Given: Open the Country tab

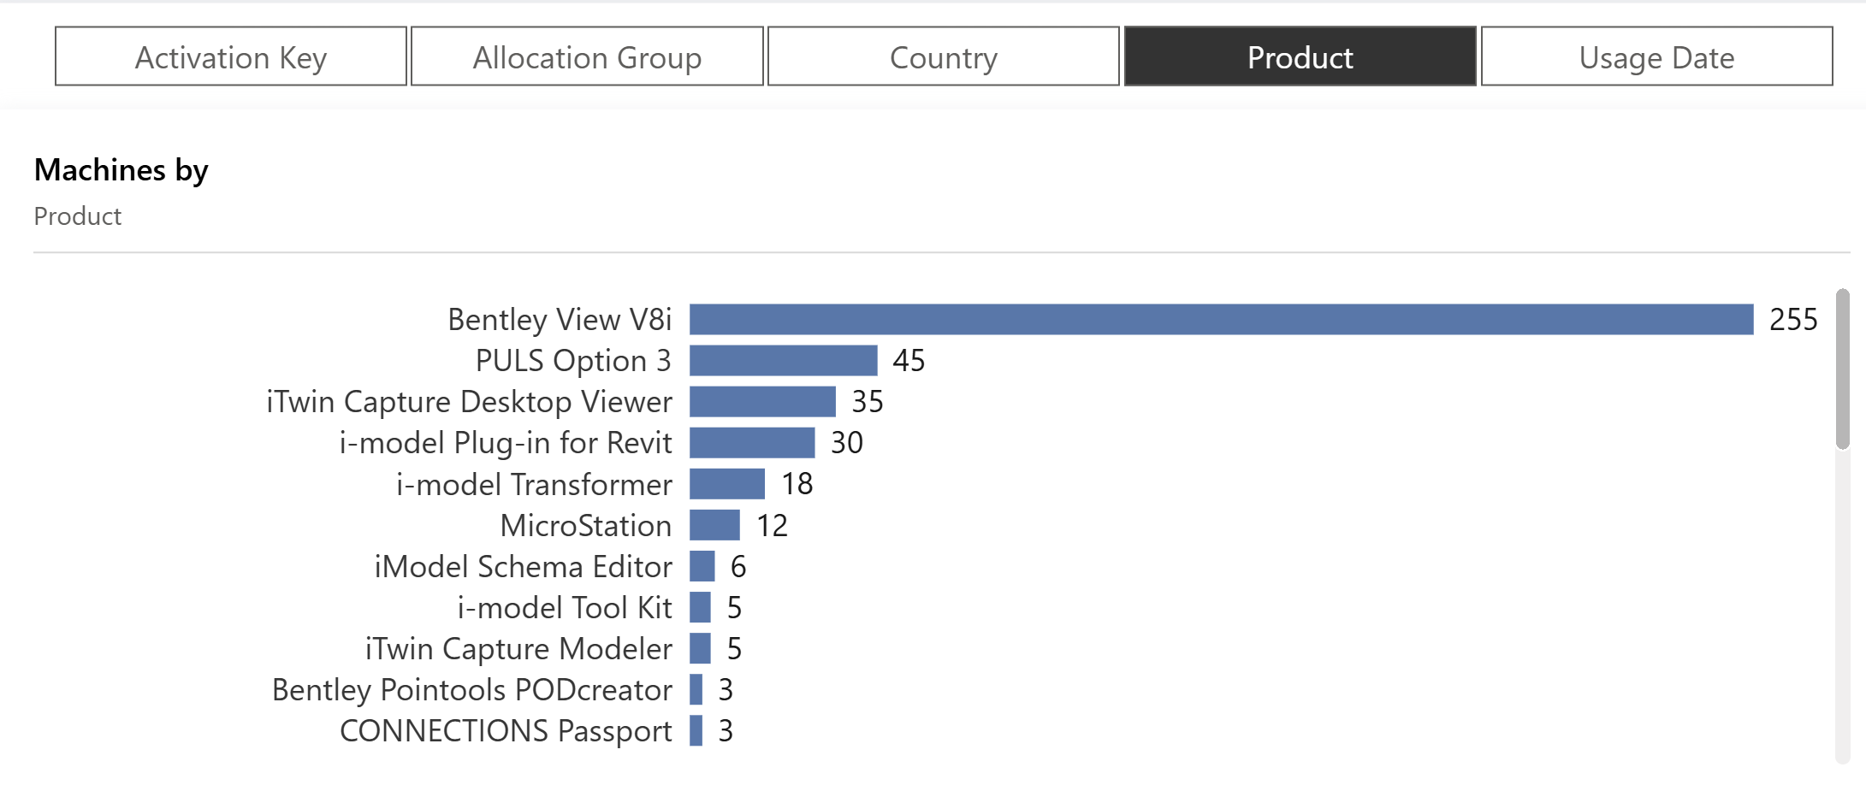Looking at the screenshot, I should [x=943, y=56].
